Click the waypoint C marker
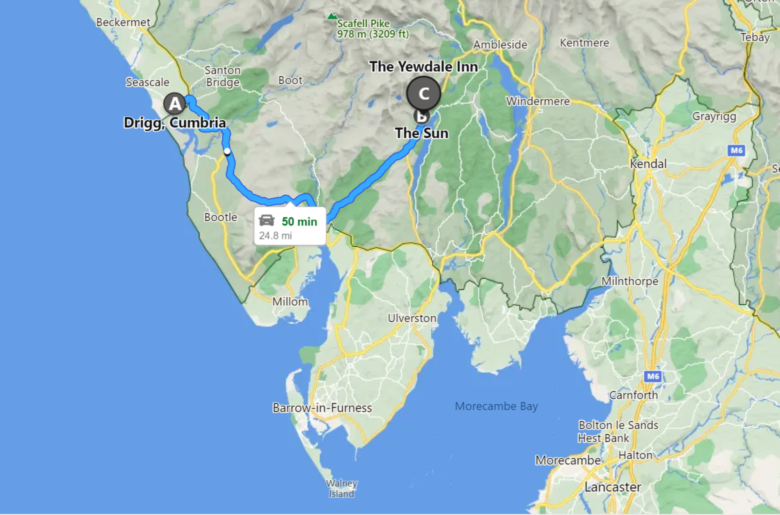780x515 pixels. tap(423, 93)
